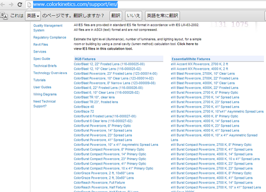Viewport: 266px width, 192px height.
Task: Open Revit Files sidebar link
Action: (x=40, y=45)
